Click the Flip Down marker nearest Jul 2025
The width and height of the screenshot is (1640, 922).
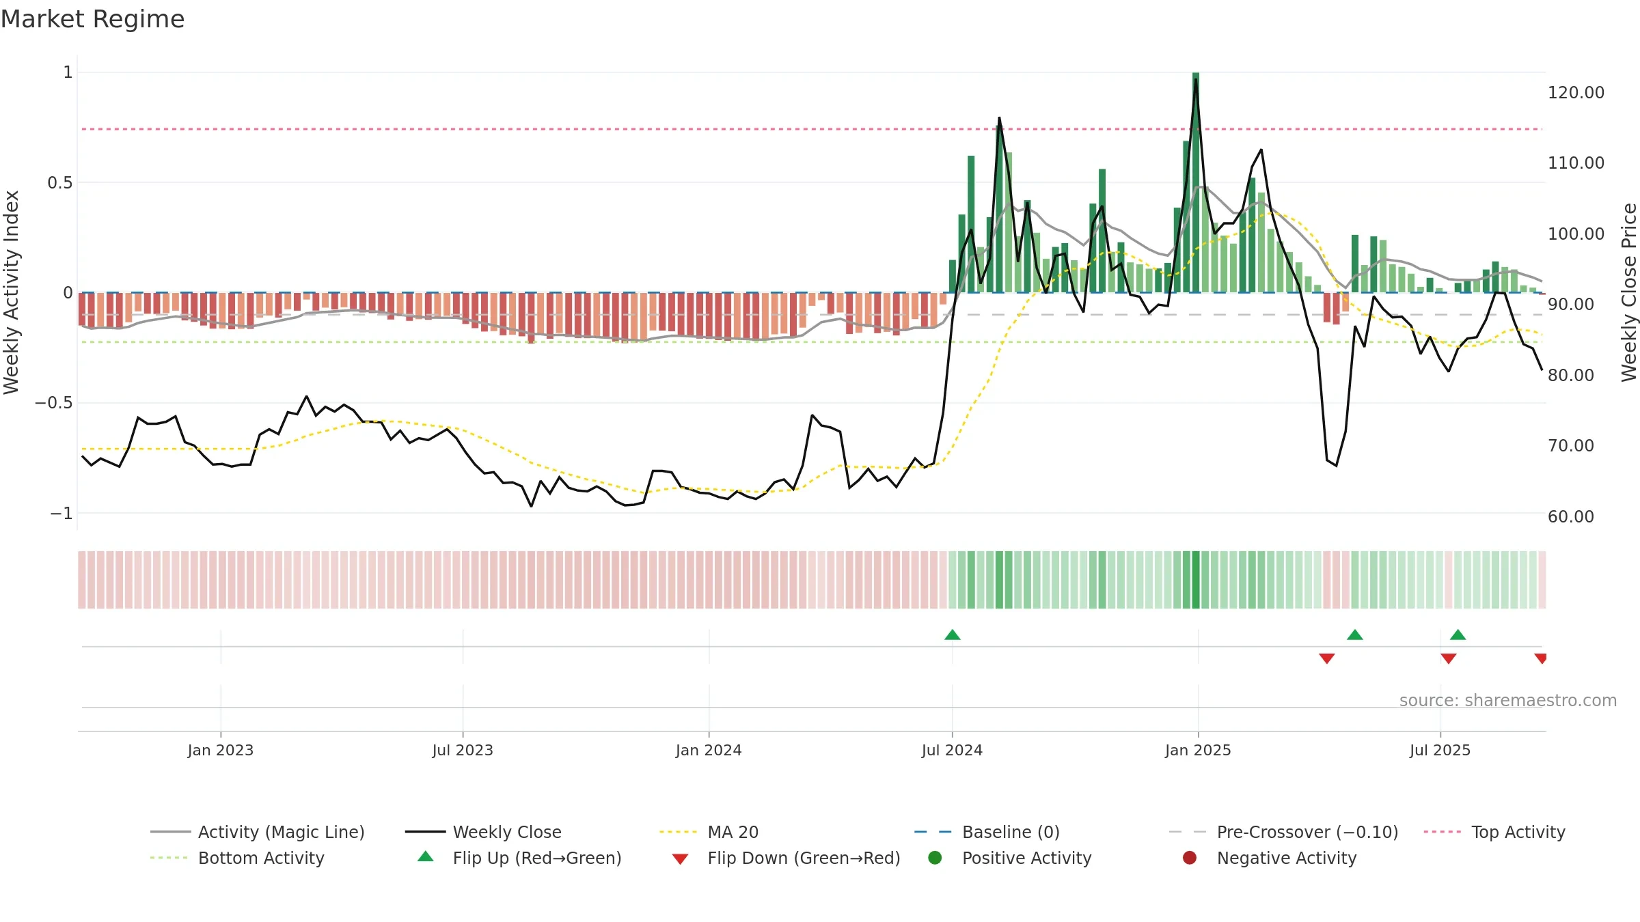[1449, 658]
